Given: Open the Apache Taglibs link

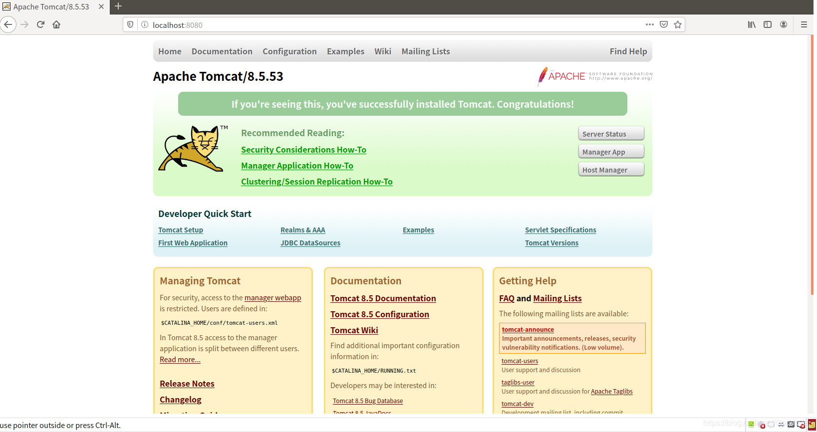Looking at the screenshot, I should [612, 392].
